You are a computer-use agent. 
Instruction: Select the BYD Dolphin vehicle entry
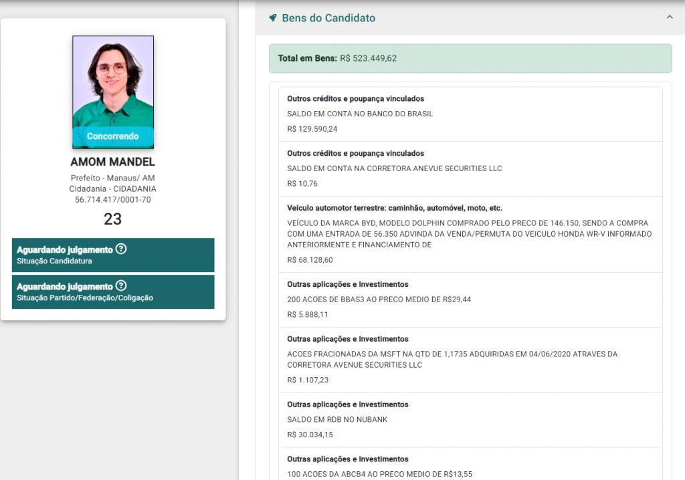[x=470, y=234]
